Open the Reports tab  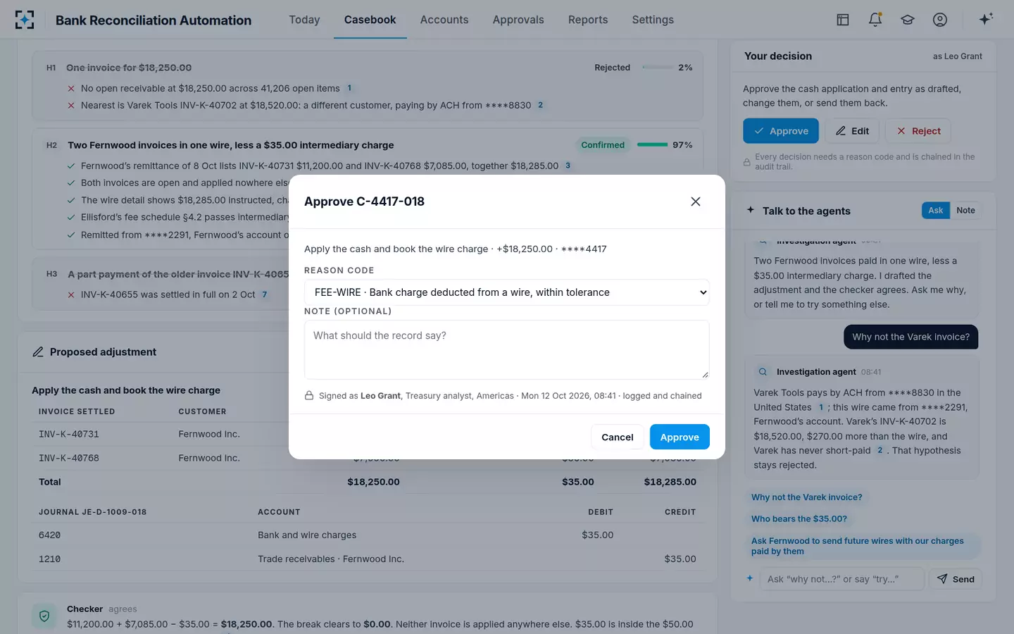[x=588, y=20]
